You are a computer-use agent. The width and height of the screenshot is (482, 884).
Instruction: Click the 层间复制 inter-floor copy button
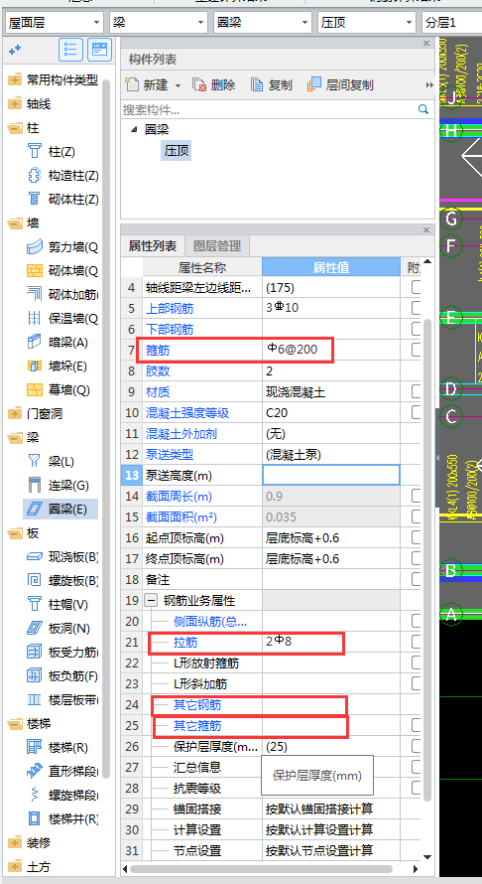340,85
